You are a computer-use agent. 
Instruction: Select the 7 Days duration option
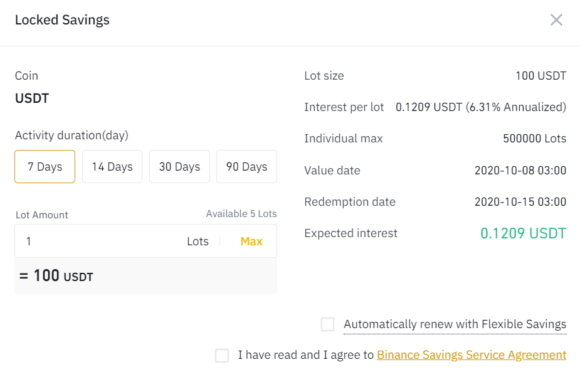45,167
